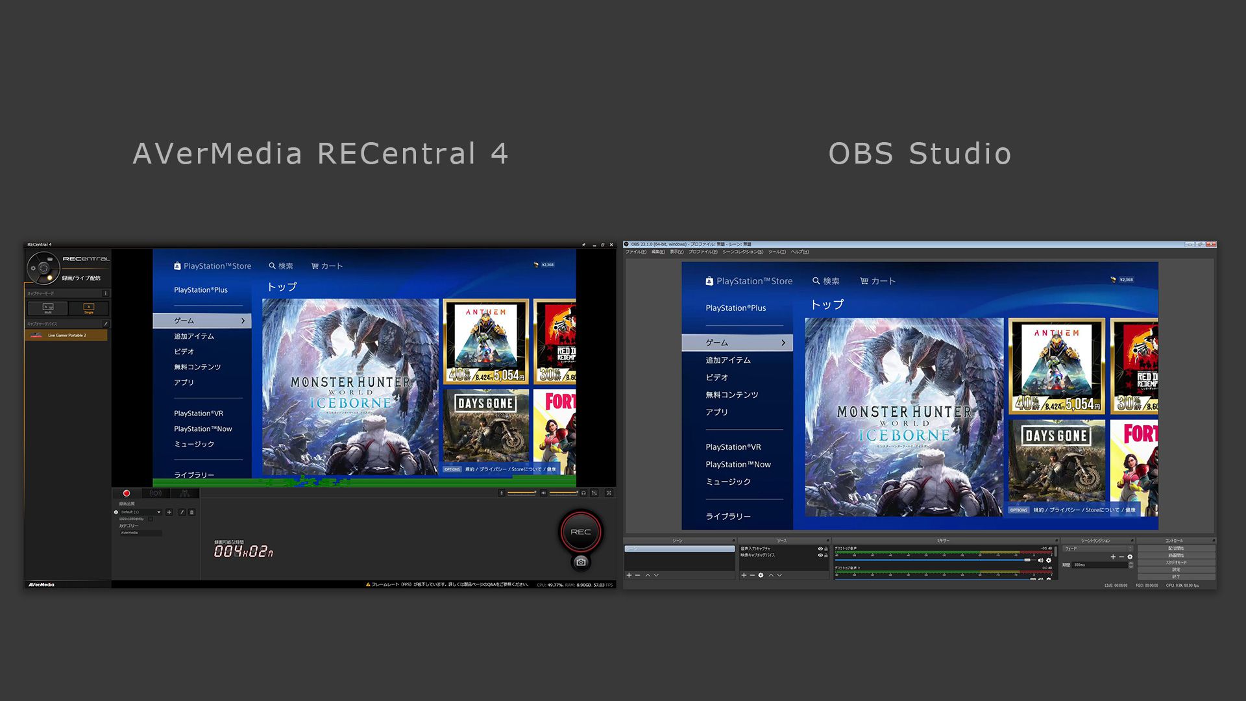Take a snapshot with the RECentral camera button

581,562
